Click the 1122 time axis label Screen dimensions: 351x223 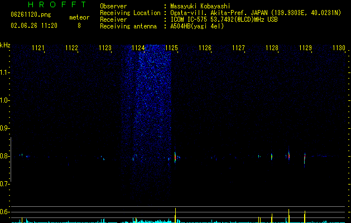coord(71,48)
